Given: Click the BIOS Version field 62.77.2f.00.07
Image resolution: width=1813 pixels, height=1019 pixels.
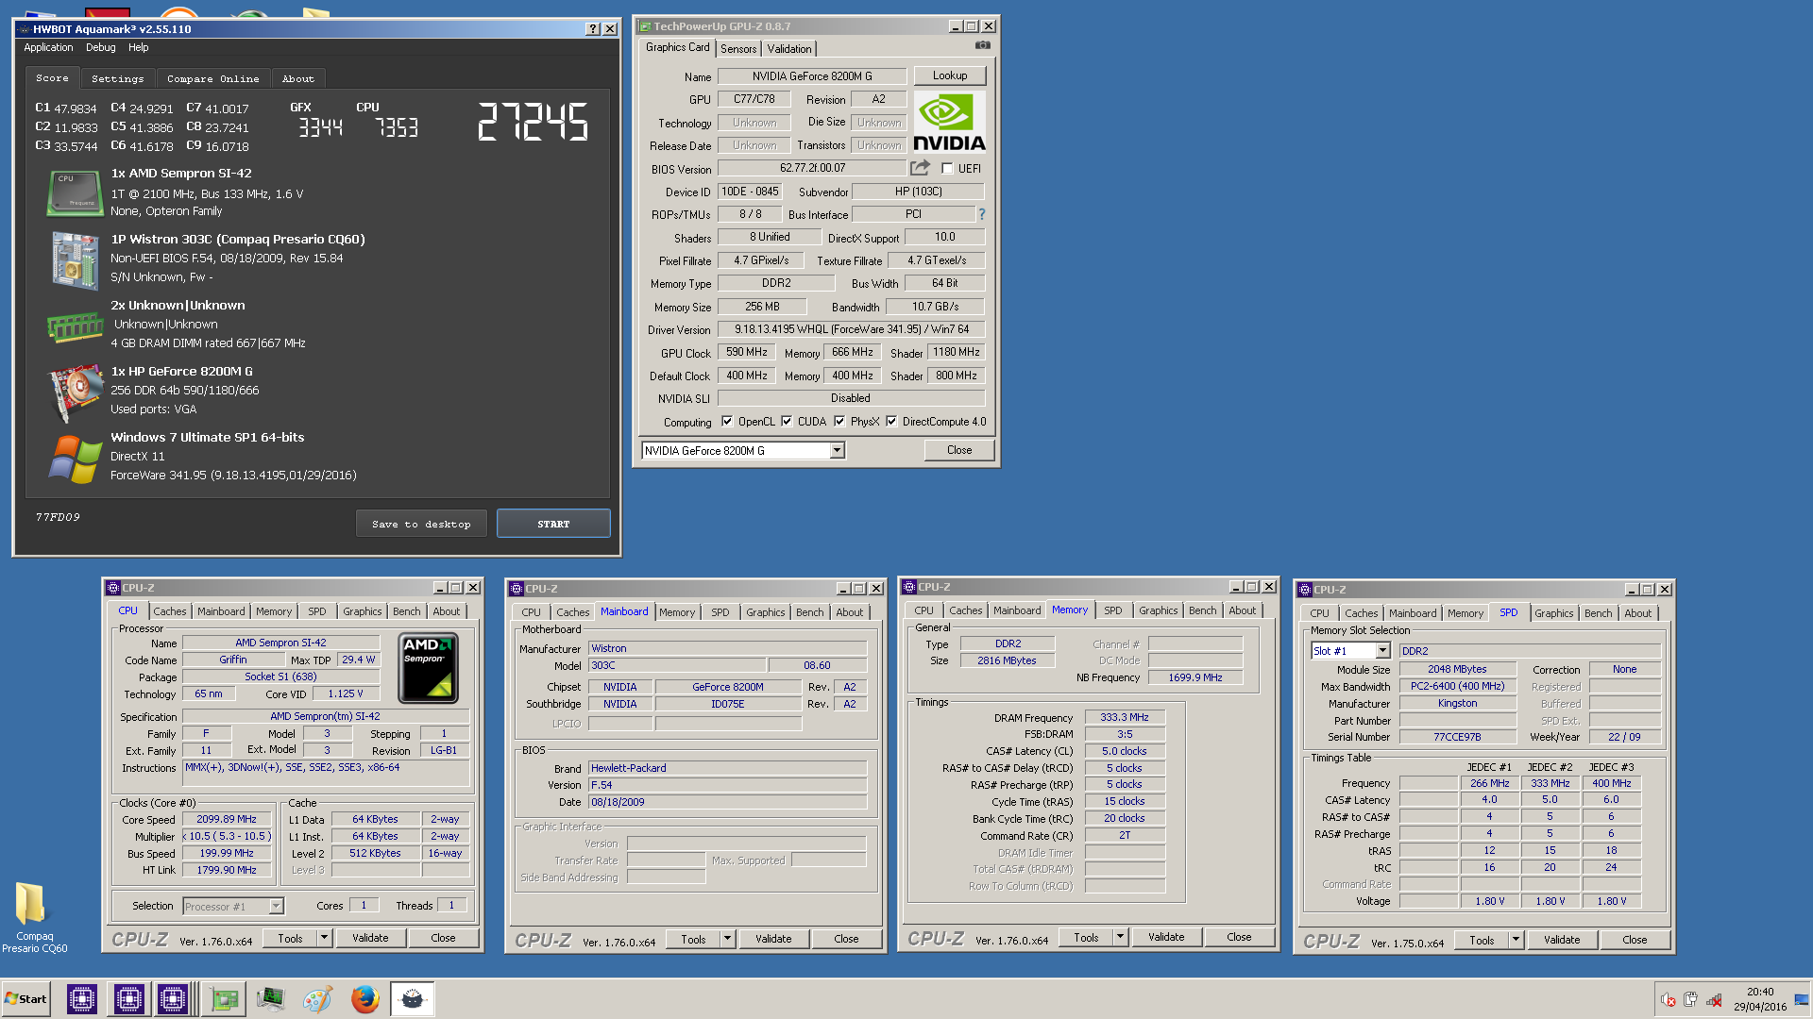Looking at the screenshot, I should (x=812, y=168).
